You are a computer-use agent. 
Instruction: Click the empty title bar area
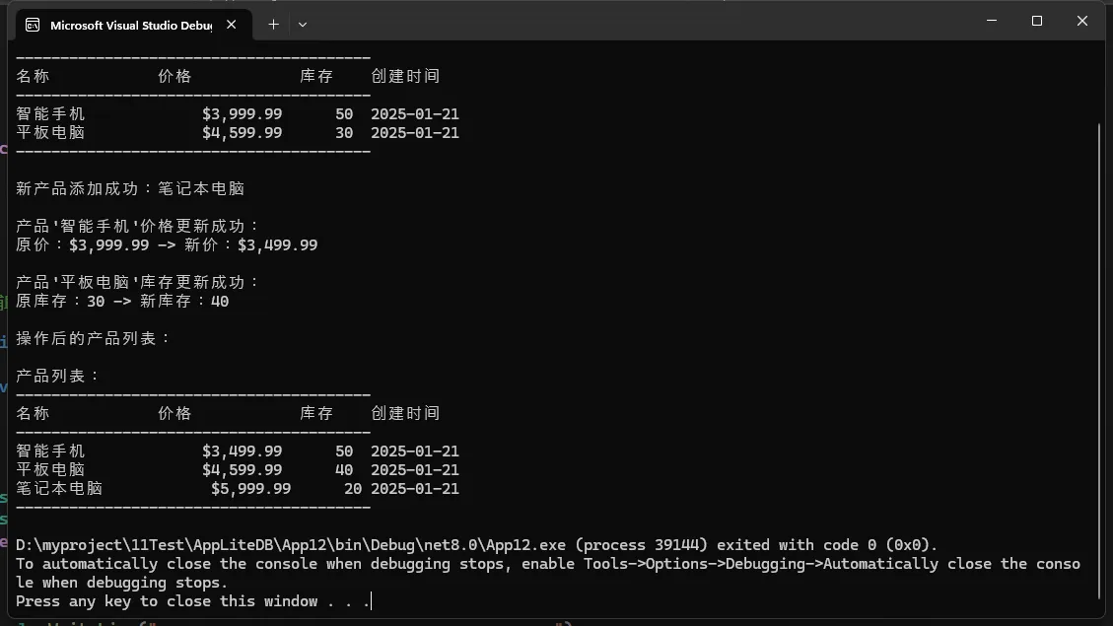tap(641, 22)
